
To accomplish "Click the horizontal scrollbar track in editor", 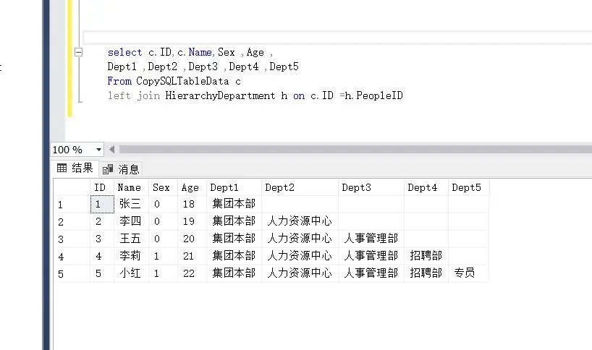I will (355, 150).
